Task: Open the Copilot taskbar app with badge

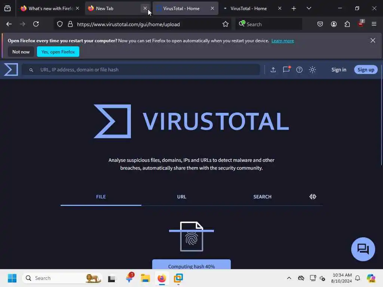Action: pos(129,278)
